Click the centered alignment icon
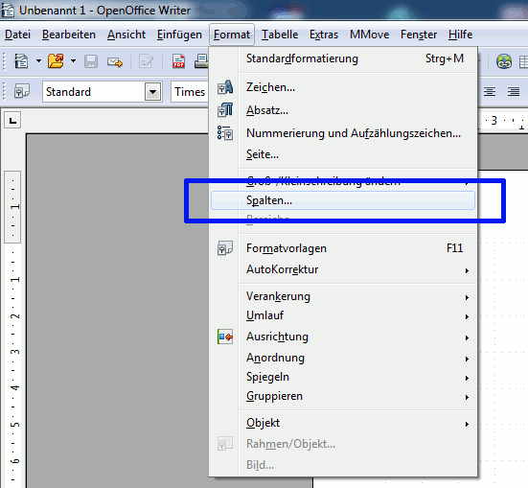This screenshot has height=488, width=528. click(490, 91)
